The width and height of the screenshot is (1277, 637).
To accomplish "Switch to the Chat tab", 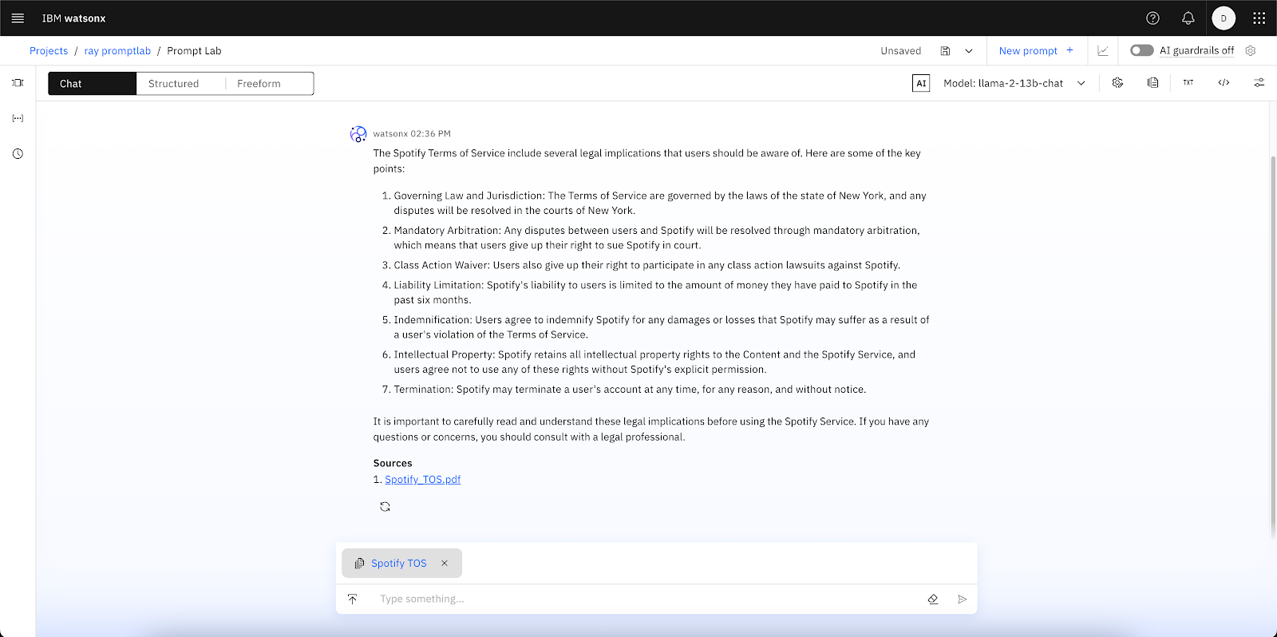I will pyautogui.click(x=92, y=83).
